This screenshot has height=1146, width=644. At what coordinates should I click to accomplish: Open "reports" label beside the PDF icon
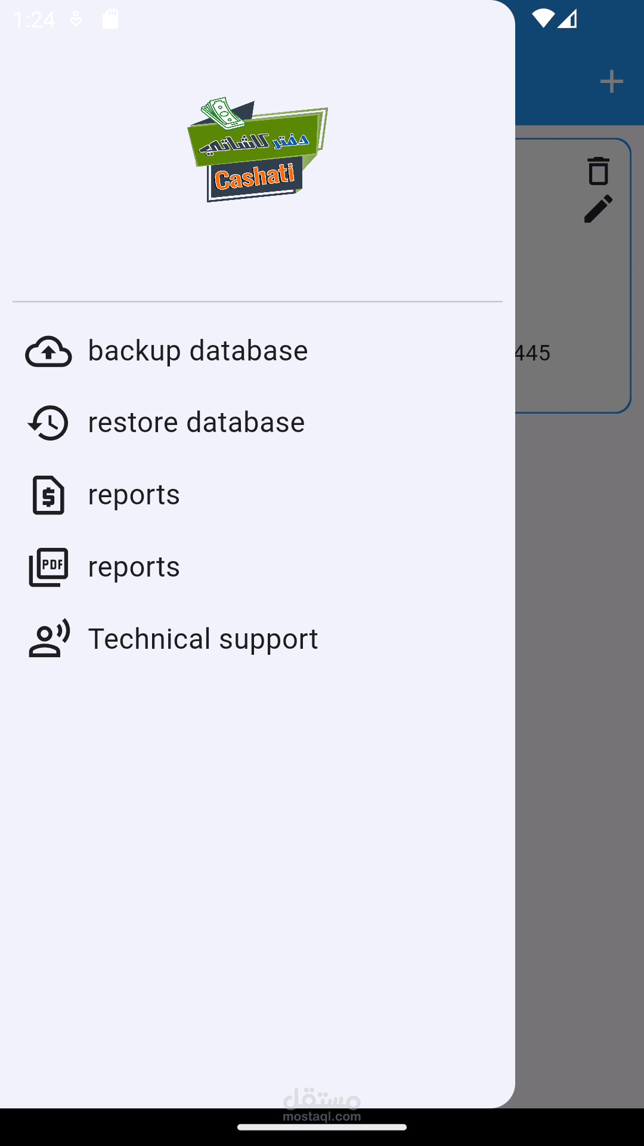[x=134, y=567]
